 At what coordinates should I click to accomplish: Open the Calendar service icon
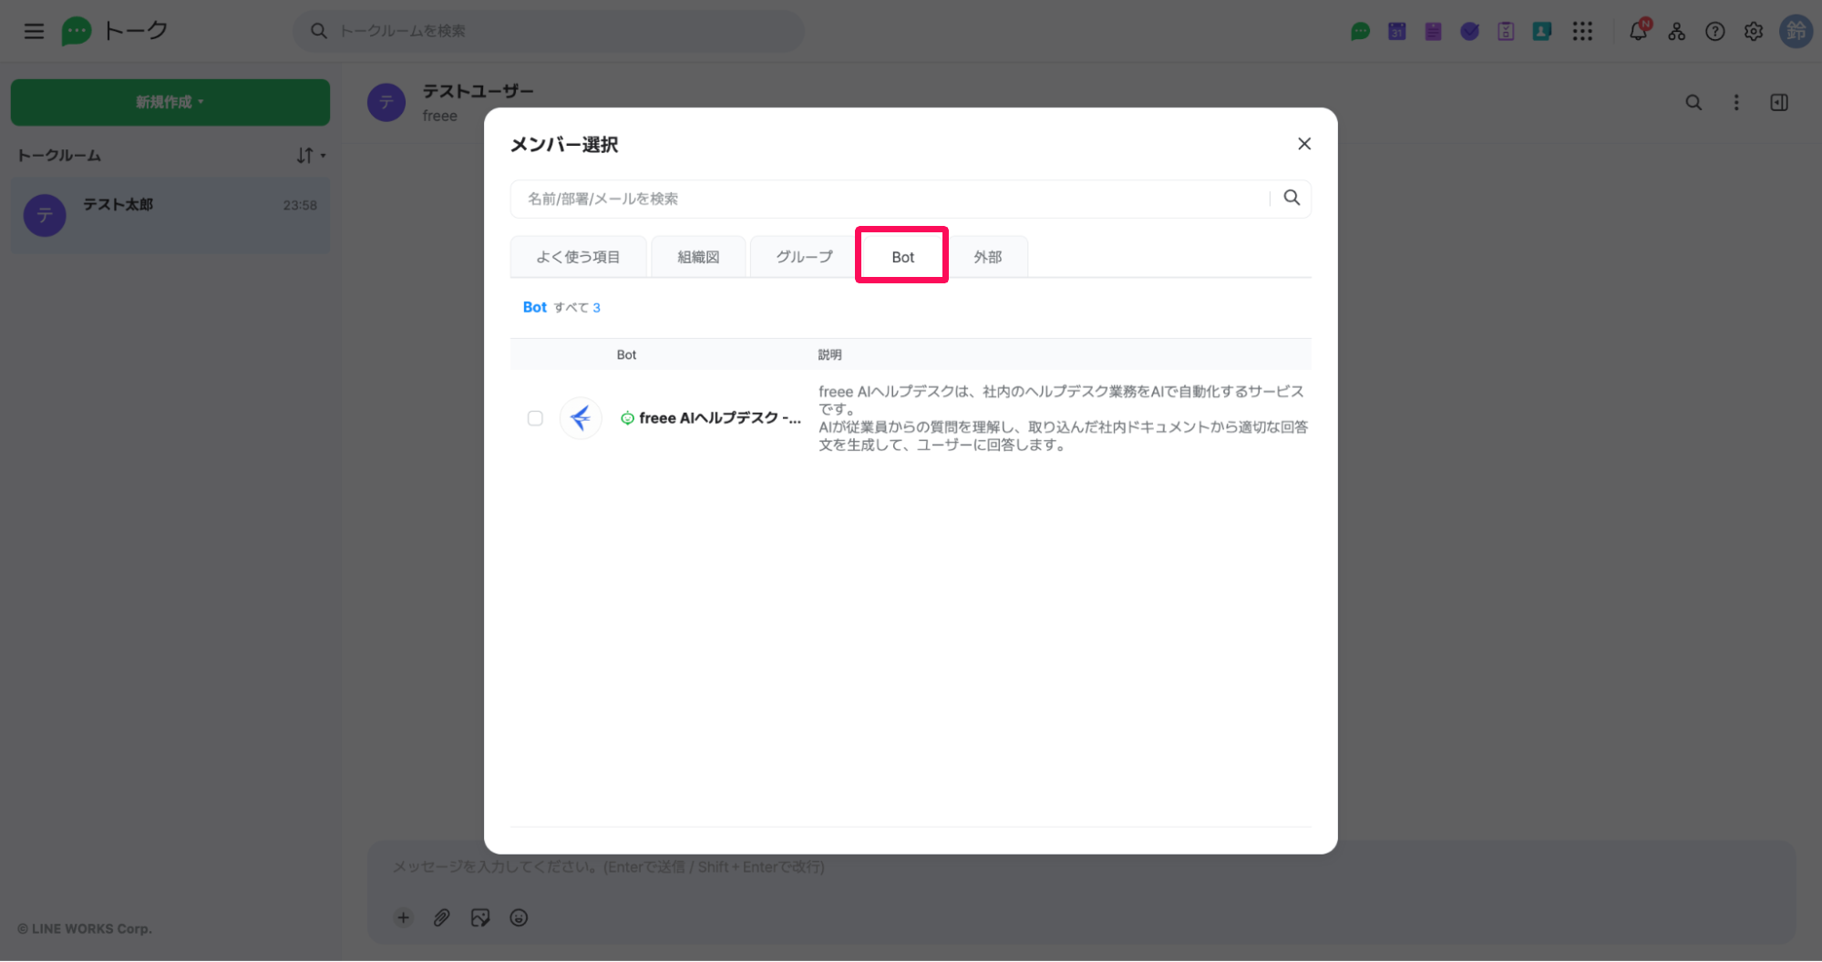[x=1396, y=32]
